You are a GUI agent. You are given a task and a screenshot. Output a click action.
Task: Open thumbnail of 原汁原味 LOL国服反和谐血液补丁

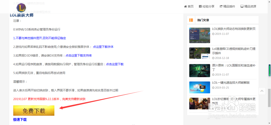click(x=200, y=70)
